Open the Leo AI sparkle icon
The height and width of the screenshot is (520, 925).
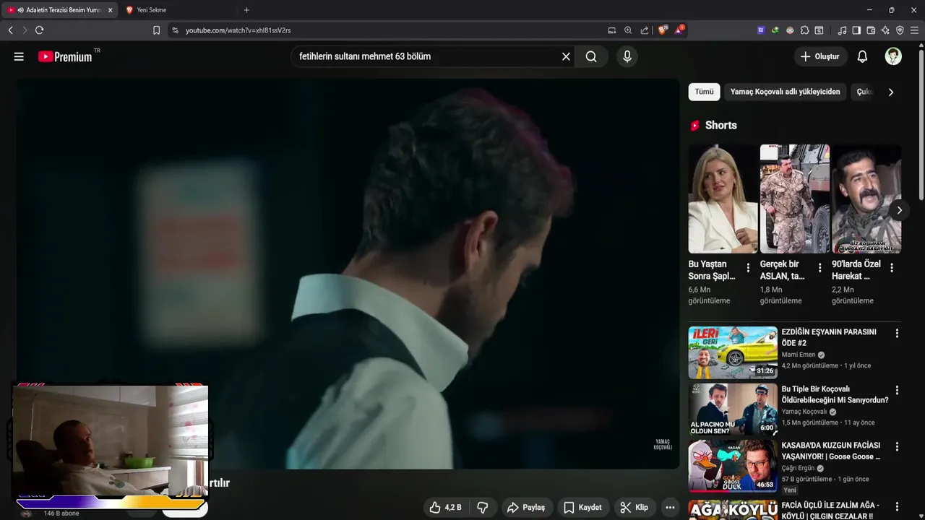click(x=885, y=30)
